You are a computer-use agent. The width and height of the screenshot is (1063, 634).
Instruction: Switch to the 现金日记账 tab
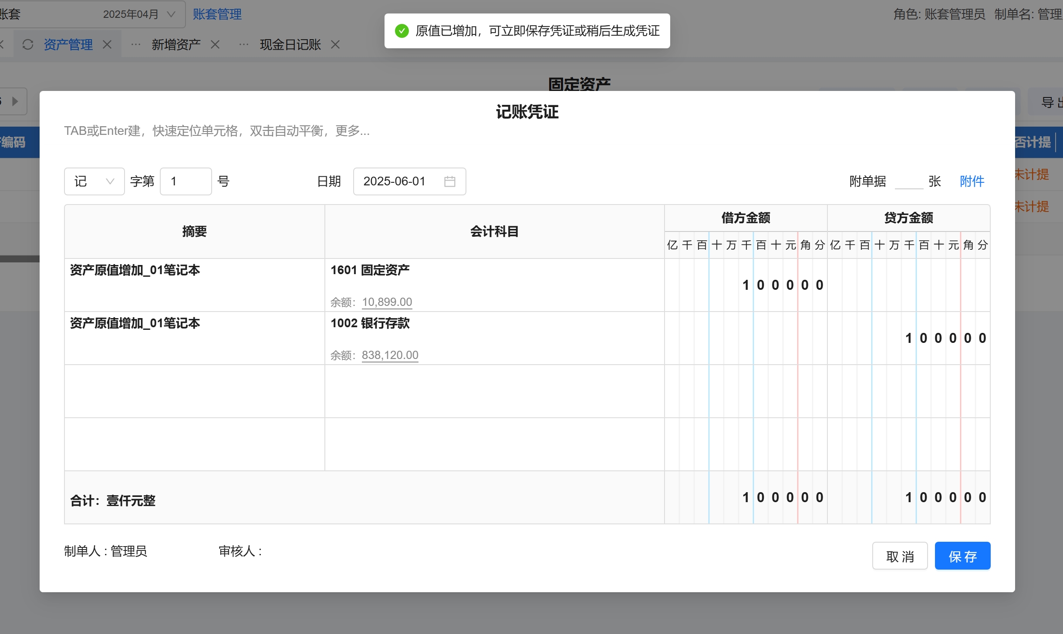click(x=290, y=44)
